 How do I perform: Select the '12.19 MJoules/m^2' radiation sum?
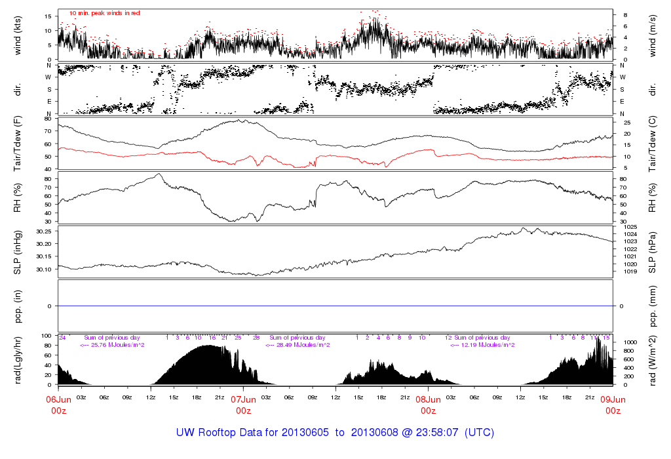(x=488, y=345)
